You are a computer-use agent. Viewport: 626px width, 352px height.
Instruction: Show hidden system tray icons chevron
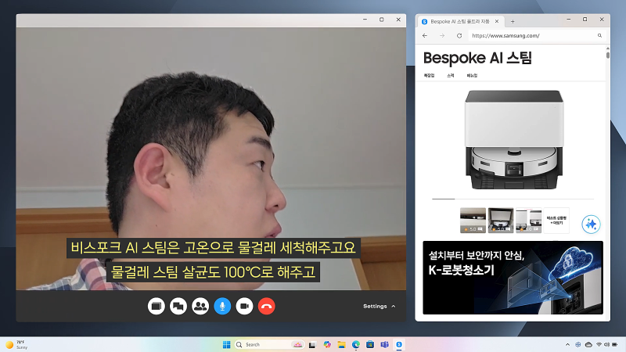pyautogui.click(x=567, y=344)
